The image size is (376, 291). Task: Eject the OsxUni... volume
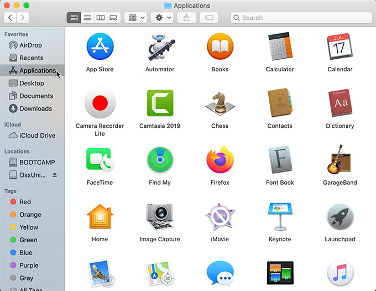point(55,175)
